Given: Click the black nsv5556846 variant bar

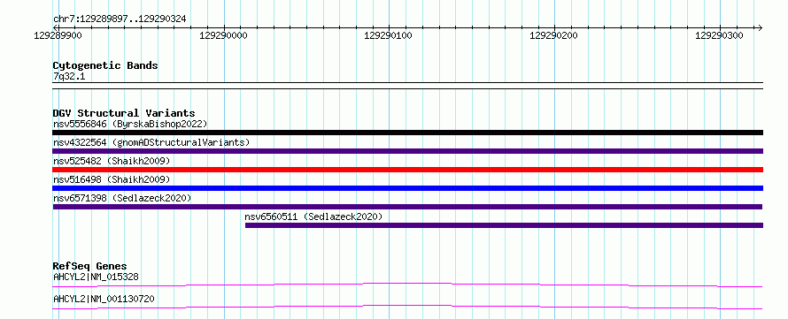Looking at the screenshot, I should click(407, 133).
